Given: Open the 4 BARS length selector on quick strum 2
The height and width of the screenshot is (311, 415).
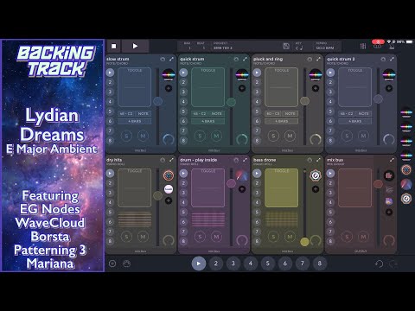Looking at the screenshot, I should pos(355,121).
